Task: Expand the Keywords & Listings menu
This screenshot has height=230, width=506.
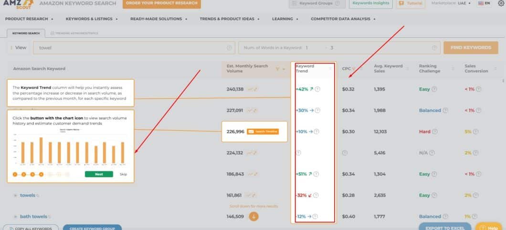Action: (92, 19)
